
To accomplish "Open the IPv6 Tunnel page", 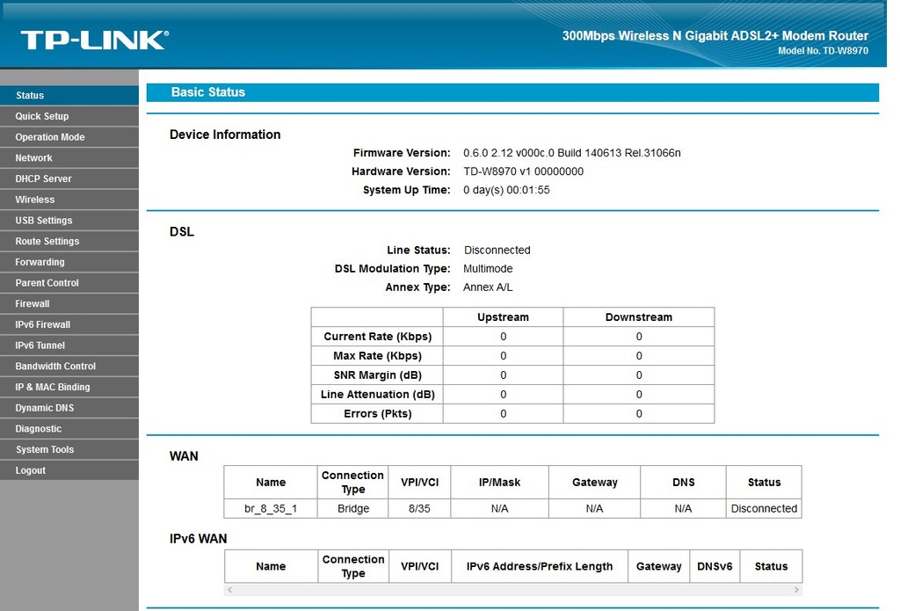I will point(69,346).
